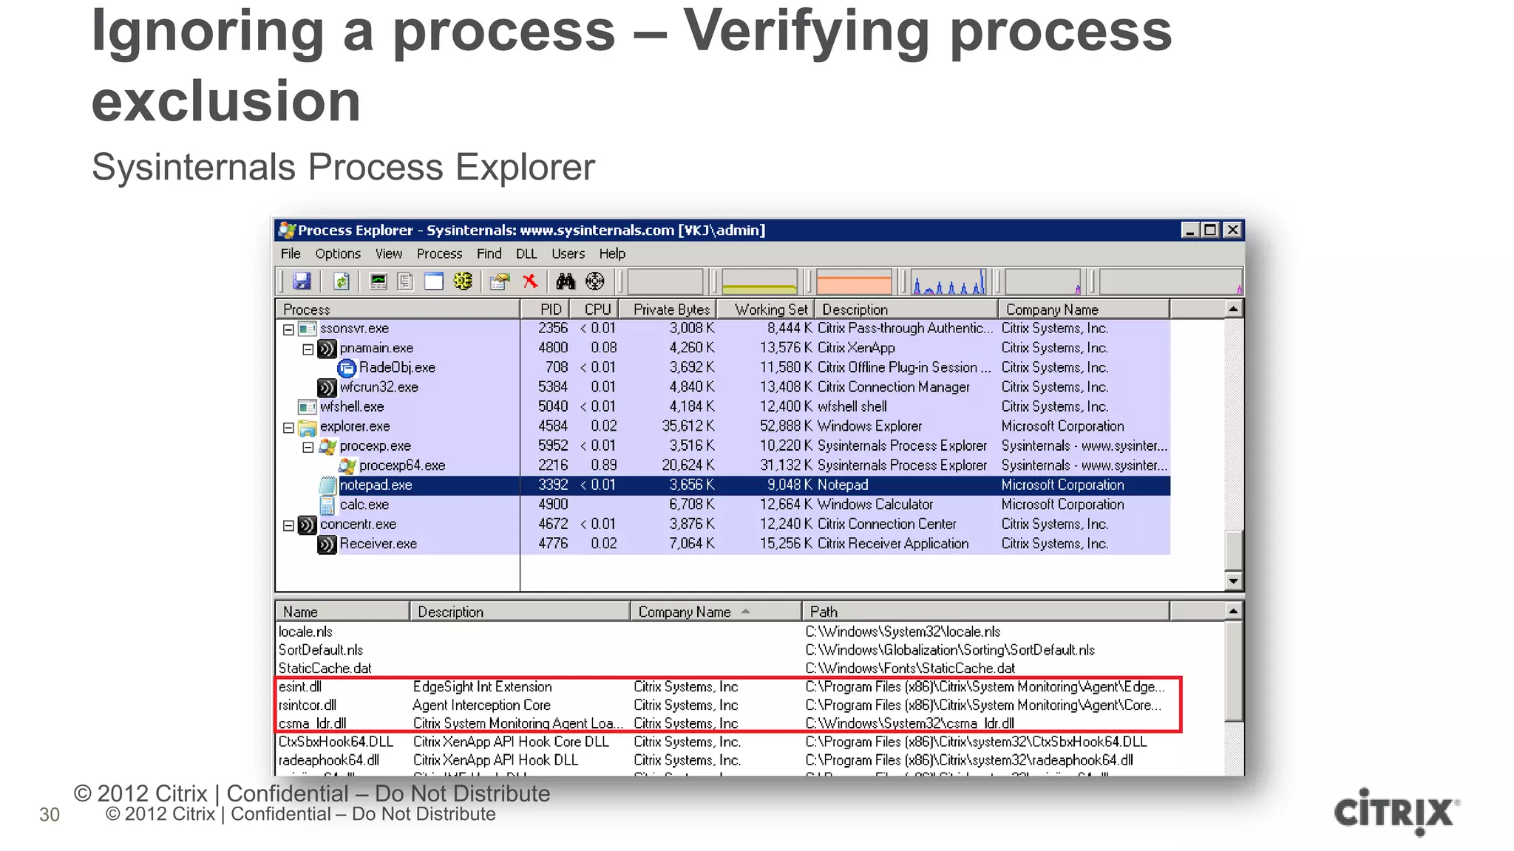This screenshot has width=1514, height=851.
Task: Click the calc.exe calculator icon
Action: (327, 505)
